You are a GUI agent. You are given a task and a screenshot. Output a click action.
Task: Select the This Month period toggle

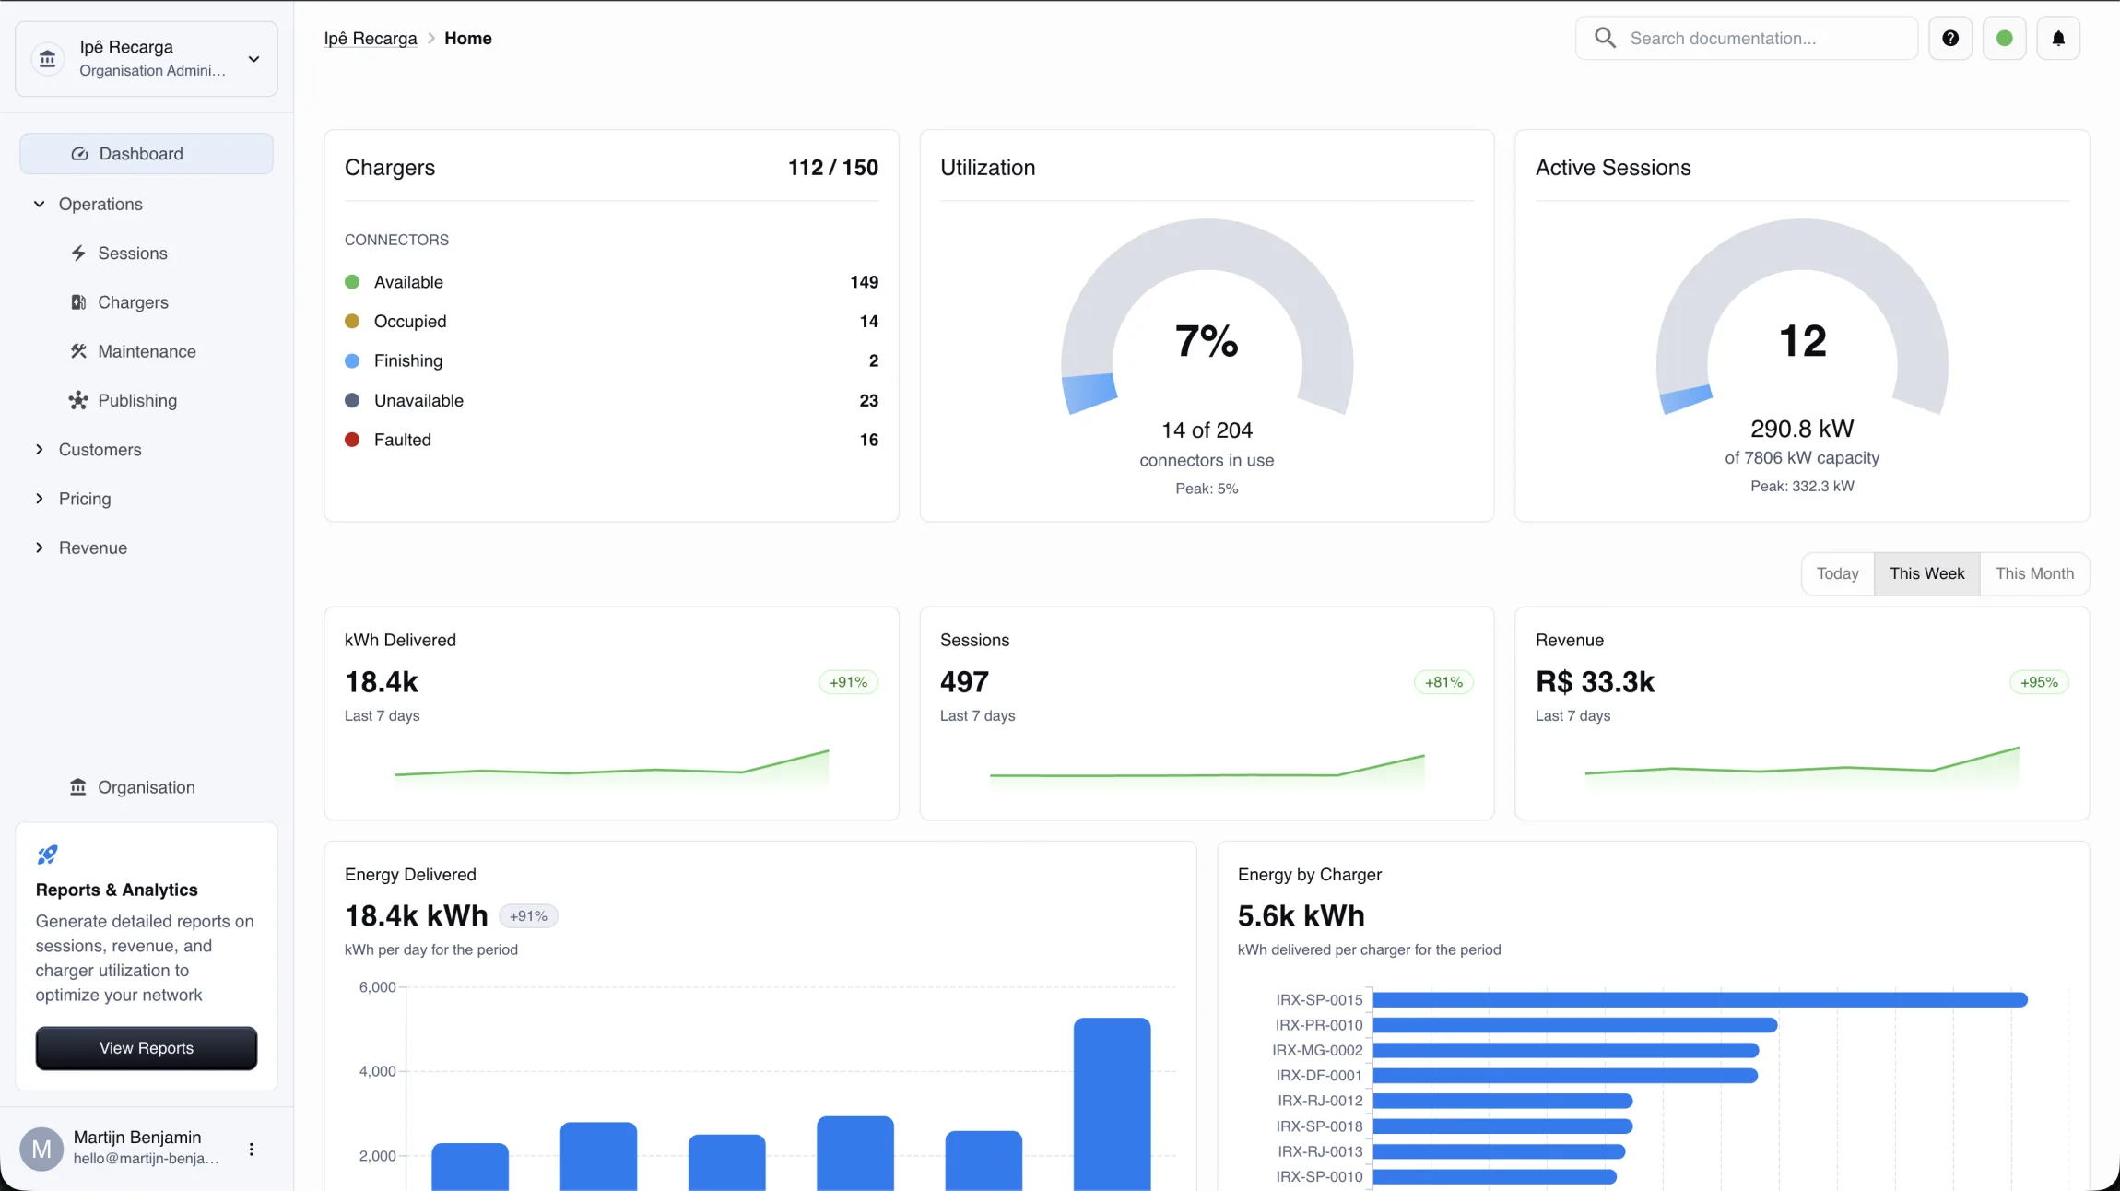click(x=2034, y=573)
